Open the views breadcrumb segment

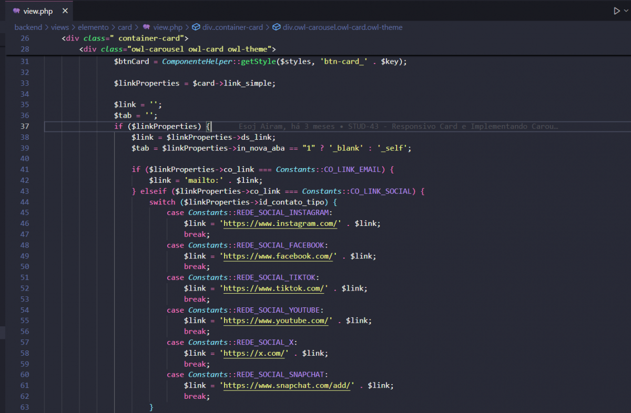click(60, 27)
